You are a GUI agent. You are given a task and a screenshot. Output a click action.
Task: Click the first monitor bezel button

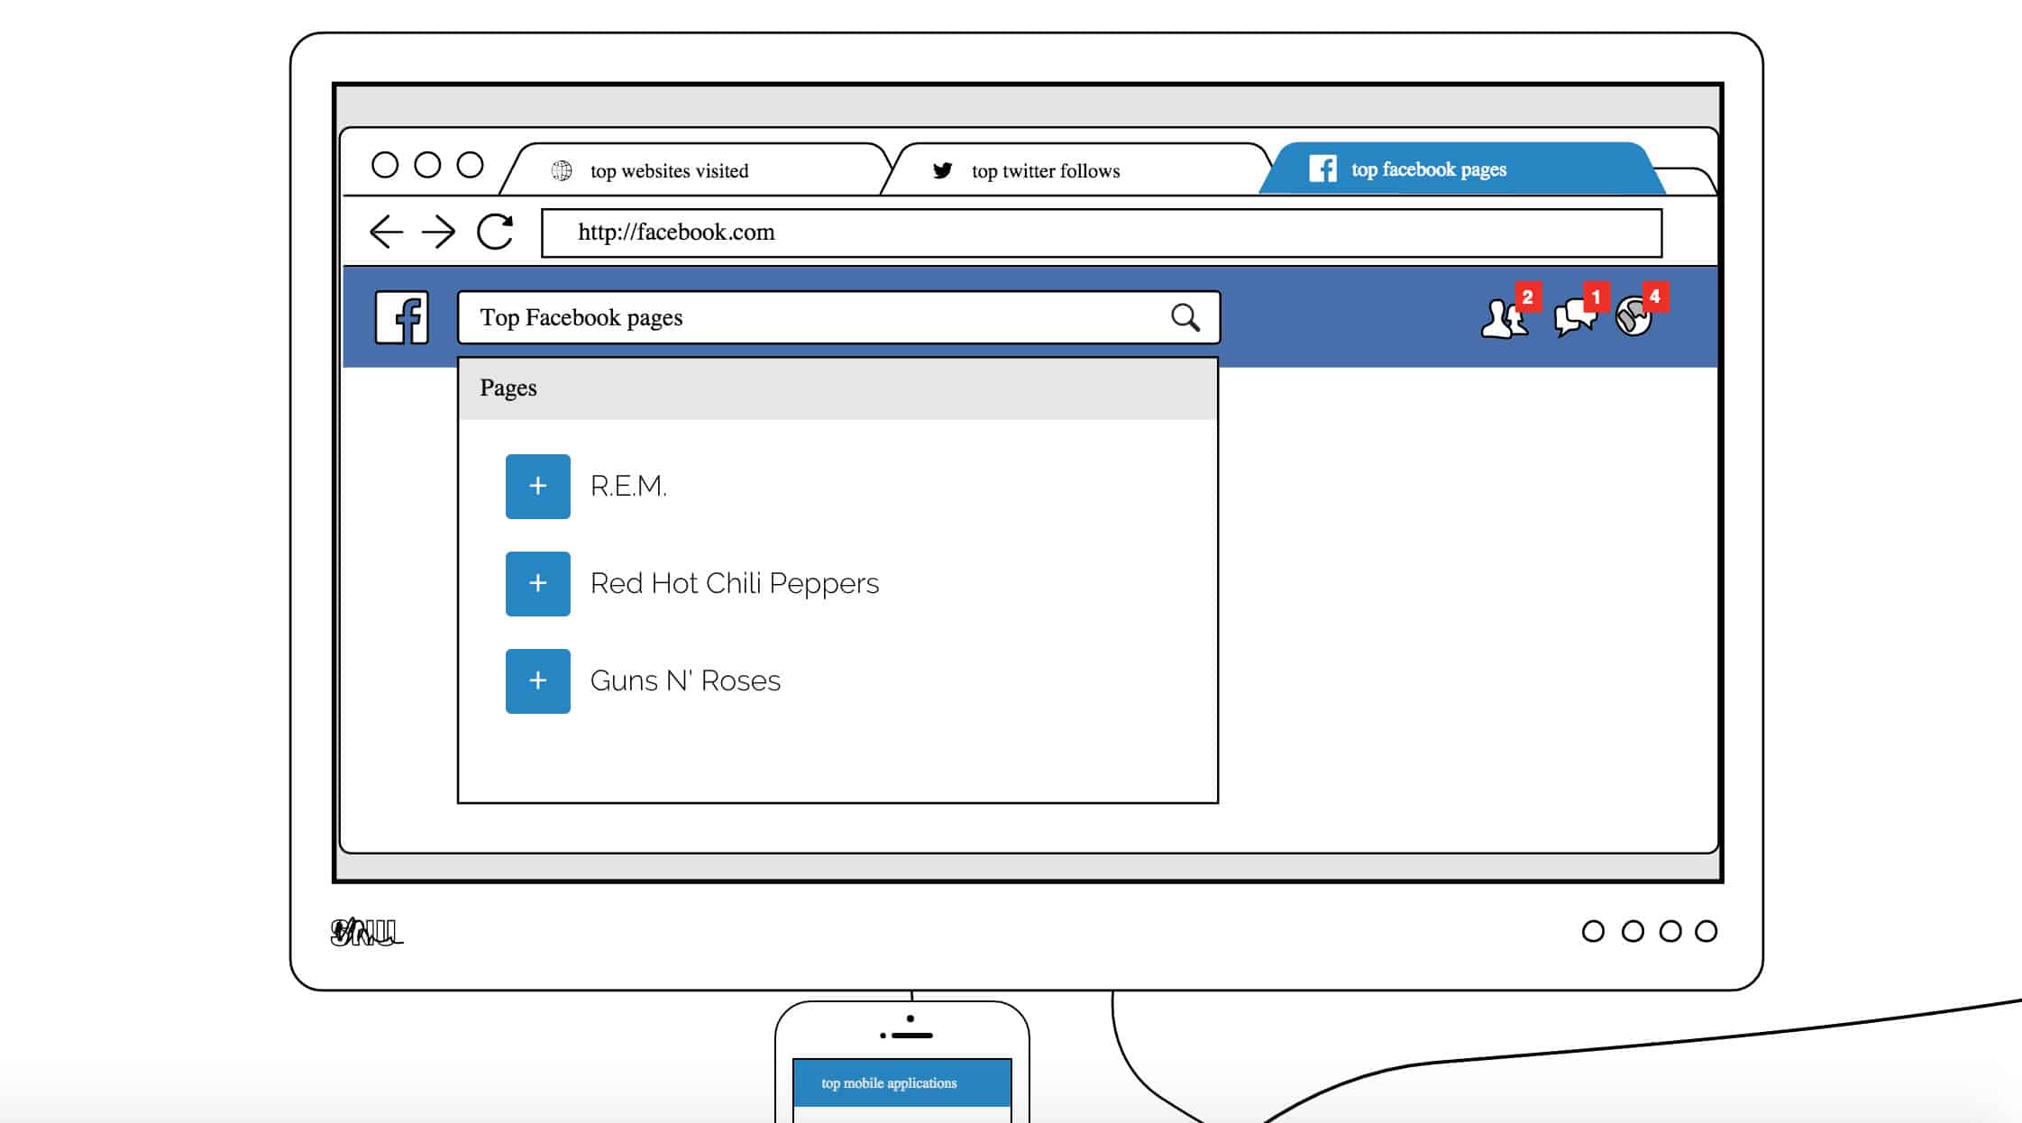click(x=1593, y=931)
